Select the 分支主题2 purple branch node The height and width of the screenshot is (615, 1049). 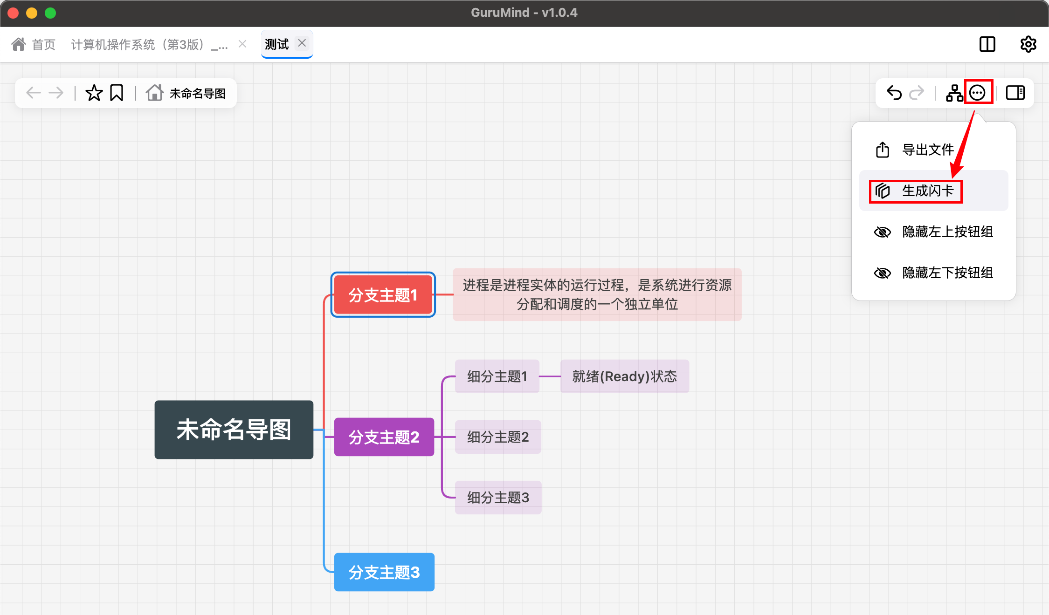[384, 437]
